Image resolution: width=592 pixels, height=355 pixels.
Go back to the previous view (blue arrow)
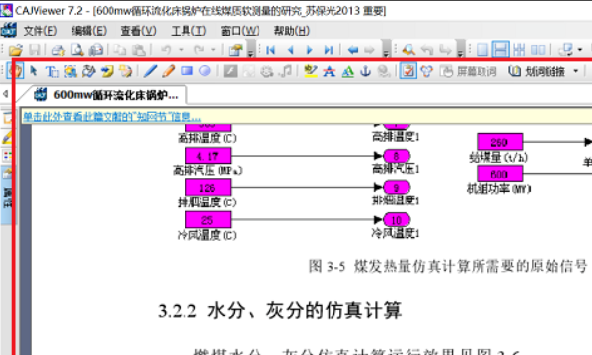tap(352, 49)
